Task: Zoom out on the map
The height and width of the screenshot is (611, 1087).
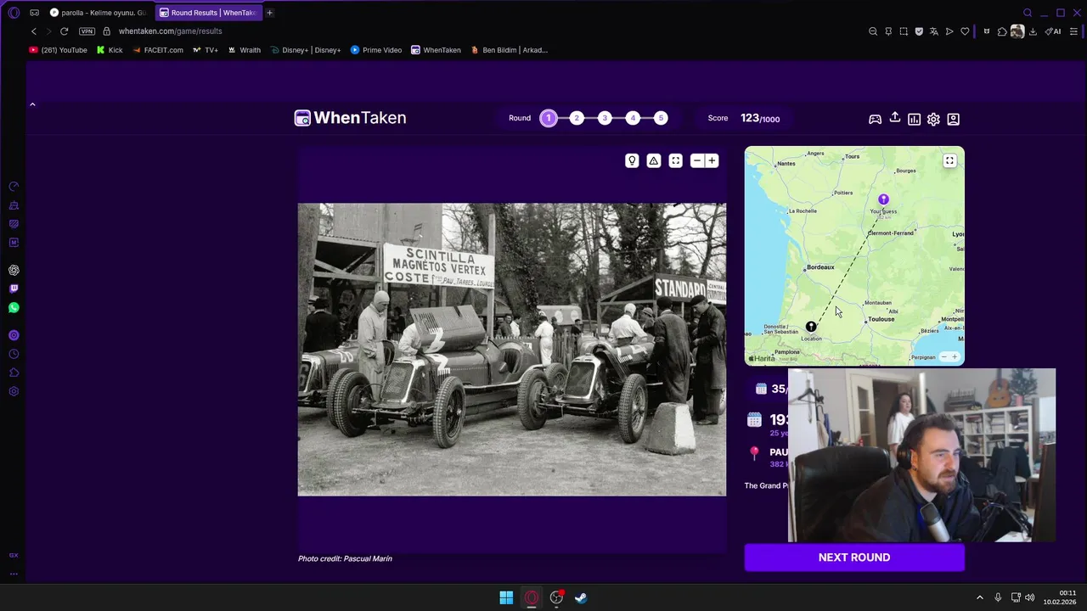Action: [943, 357]
